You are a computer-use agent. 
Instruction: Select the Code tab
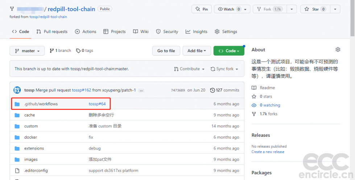20,32
